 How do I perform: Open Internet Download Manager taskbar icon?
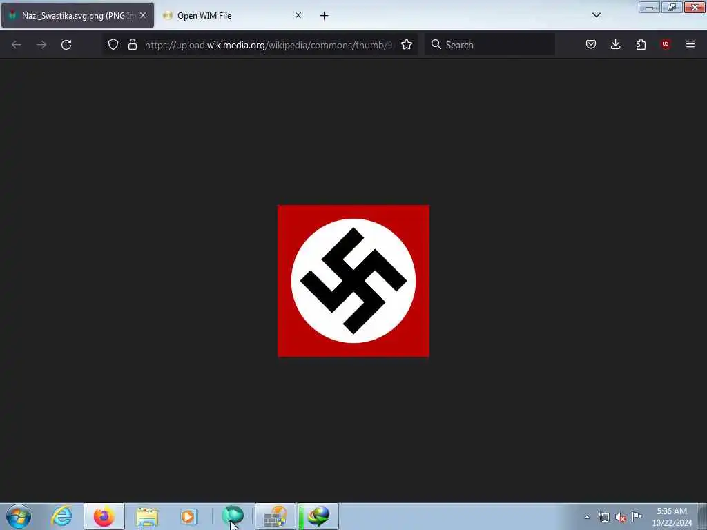point(318,516)
